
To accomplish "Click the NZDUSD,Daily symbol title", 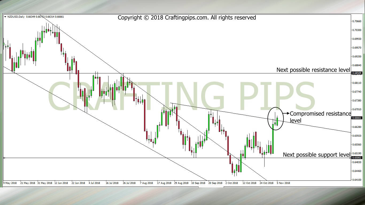I will point(16,17).
